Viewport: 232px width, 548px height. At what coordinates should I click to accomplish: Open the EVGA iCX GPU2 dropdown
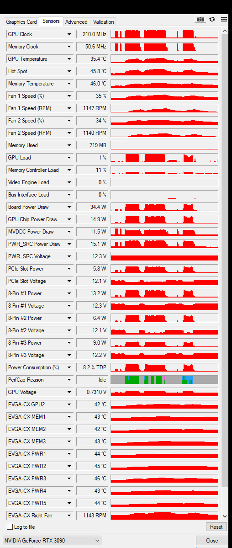click(x=69, y=404)
